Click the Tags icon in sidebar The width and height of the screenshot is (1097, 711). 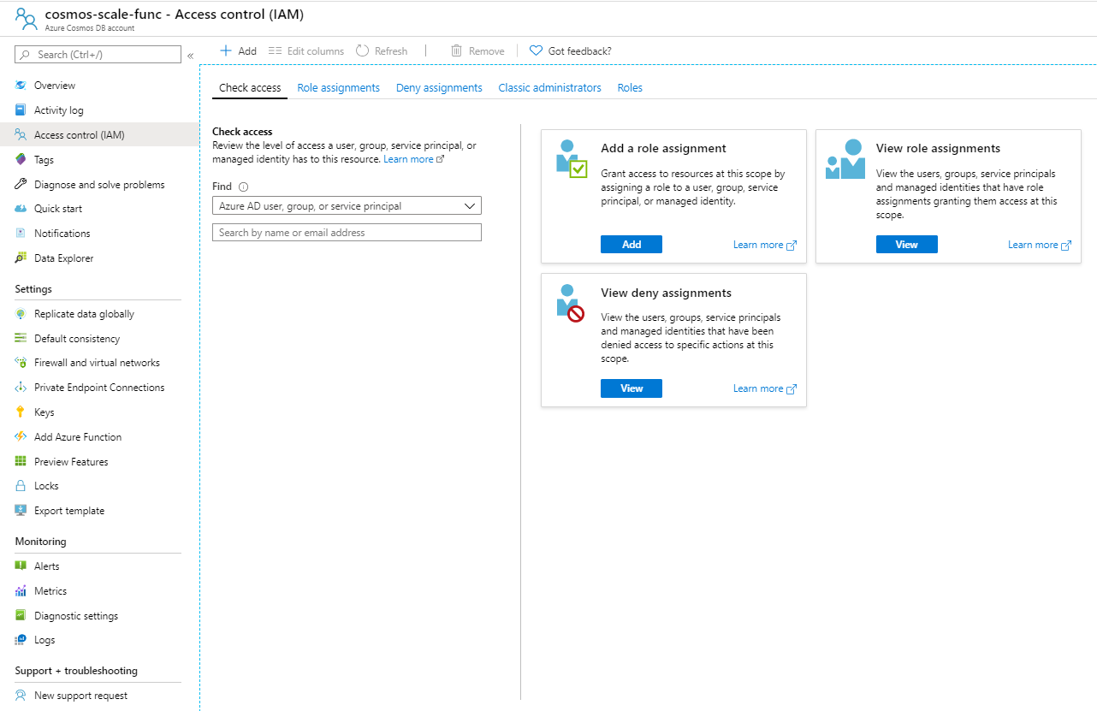pos(21,160)
